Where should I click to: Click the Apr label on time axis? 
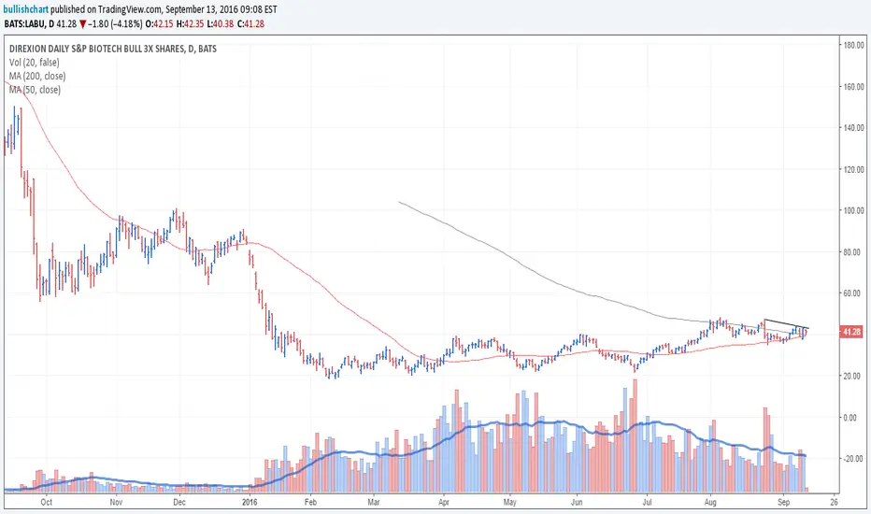tap(443, 502)
